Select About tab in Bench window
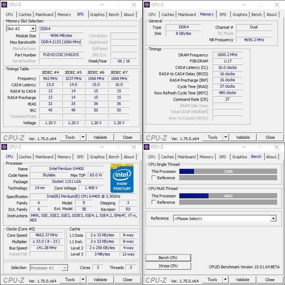Image resolution: width=285 pixels, height=285 pixels. pos(271,157)
